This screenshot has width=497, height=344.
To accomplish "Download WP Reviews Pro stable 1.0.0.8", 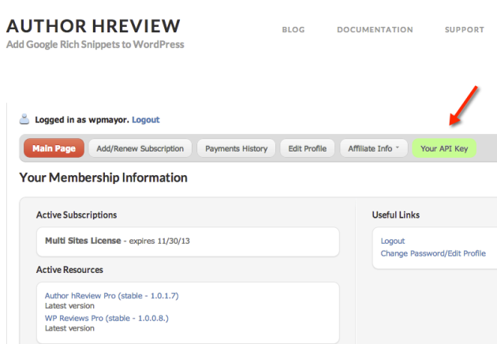I will pyautogui.click(x=106, y=318).
